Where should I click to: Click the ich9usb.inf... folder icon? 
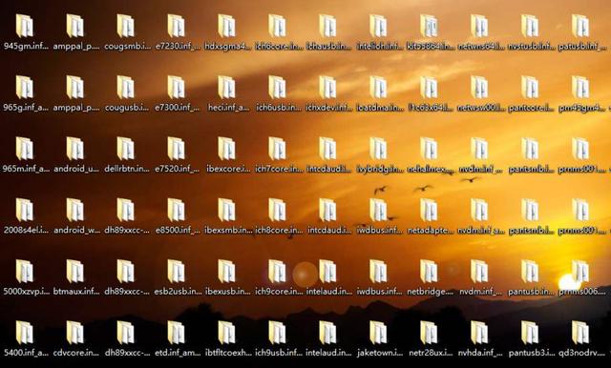(277, 332)
